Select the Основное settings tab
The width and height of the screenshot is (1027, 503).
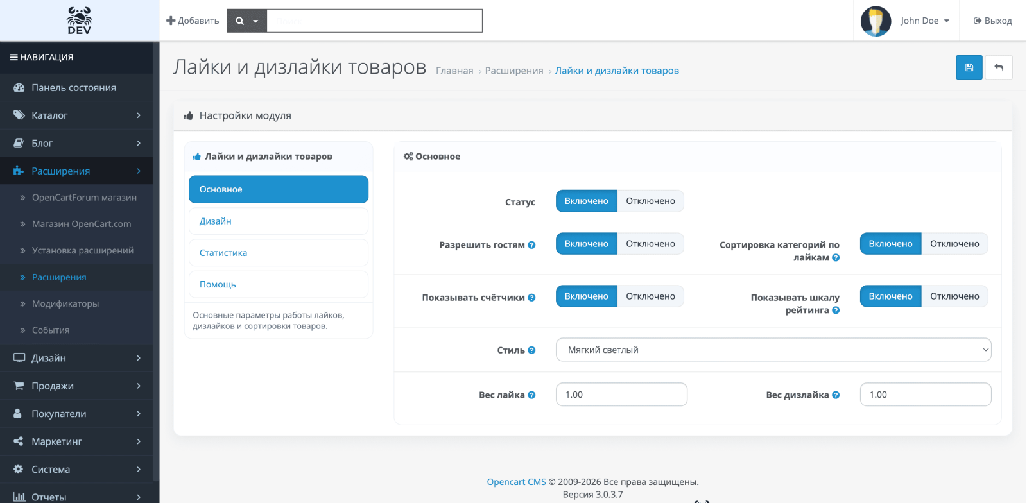point(279,189)
